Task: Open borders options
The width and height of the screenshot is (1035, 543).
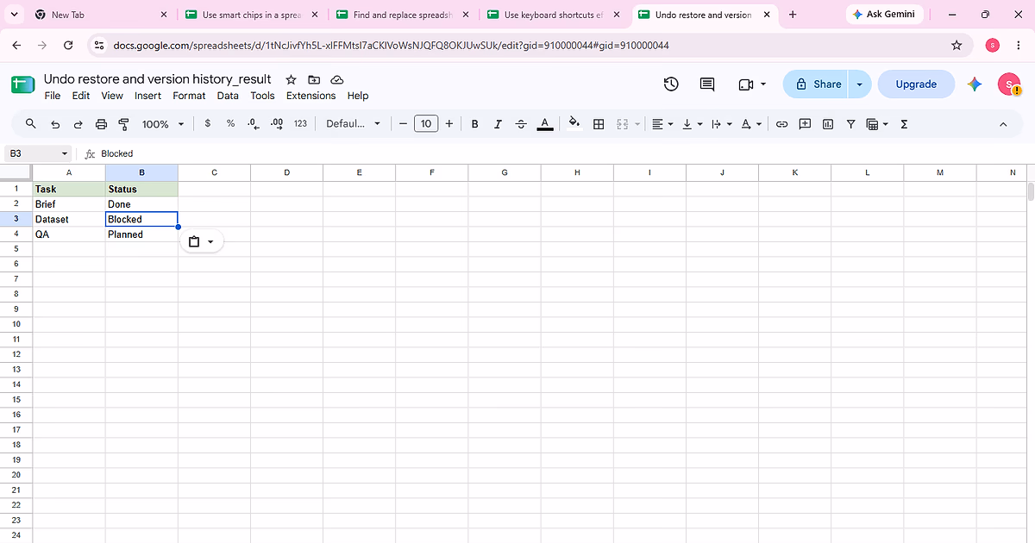Action: pos(599,124)
